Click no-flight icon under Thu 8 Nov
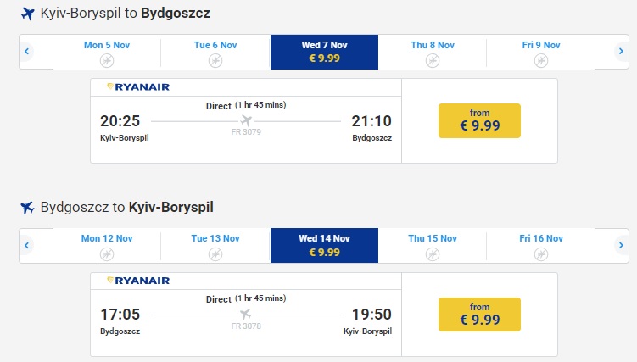Screen dimensions: 637x362 click(433, 60)
